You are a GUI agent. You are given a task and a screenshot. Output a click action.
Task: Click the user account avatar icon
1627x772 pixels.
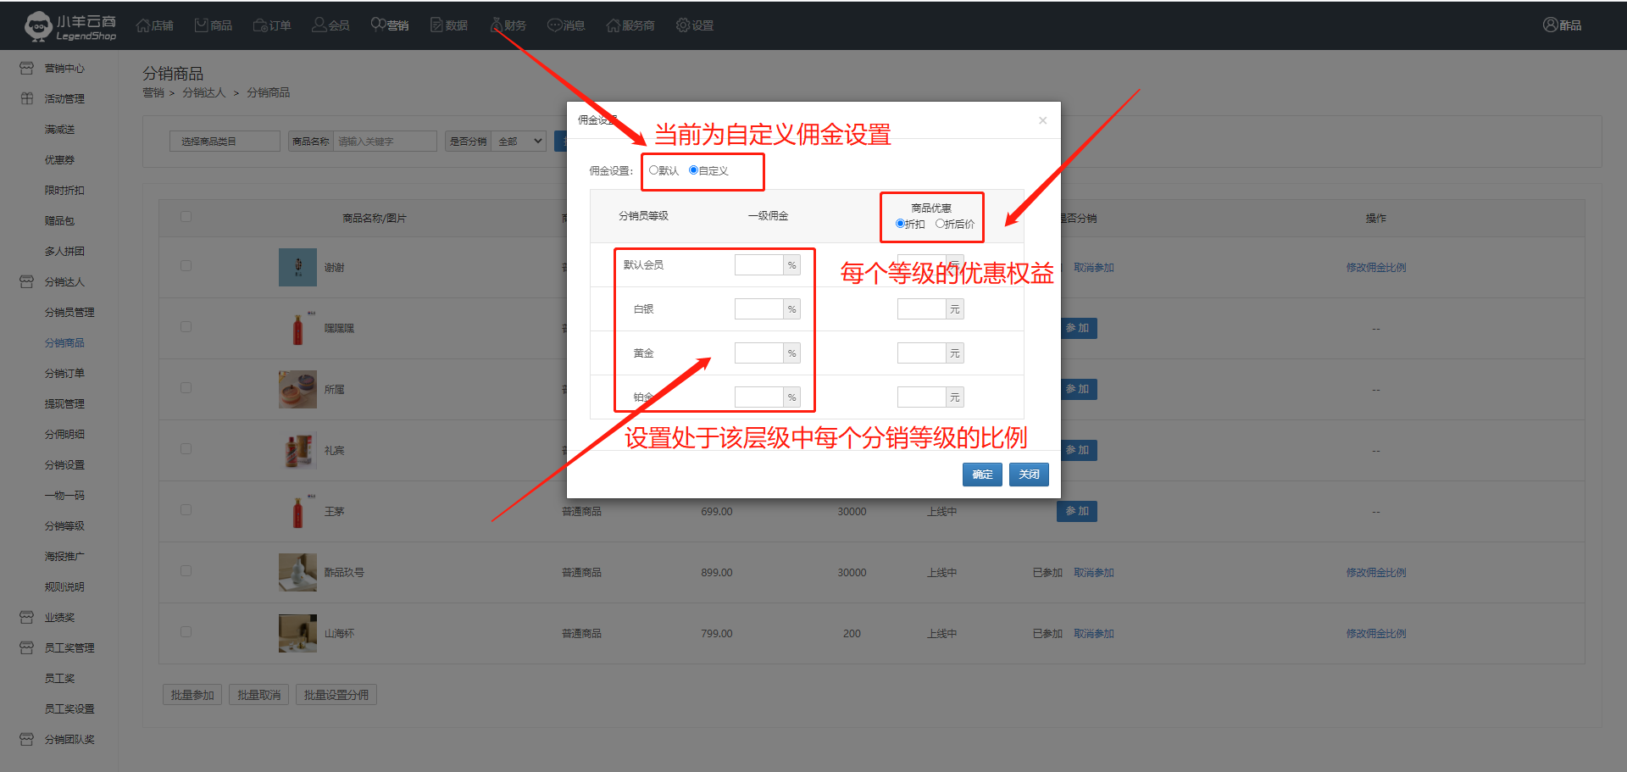[1550, 25]
